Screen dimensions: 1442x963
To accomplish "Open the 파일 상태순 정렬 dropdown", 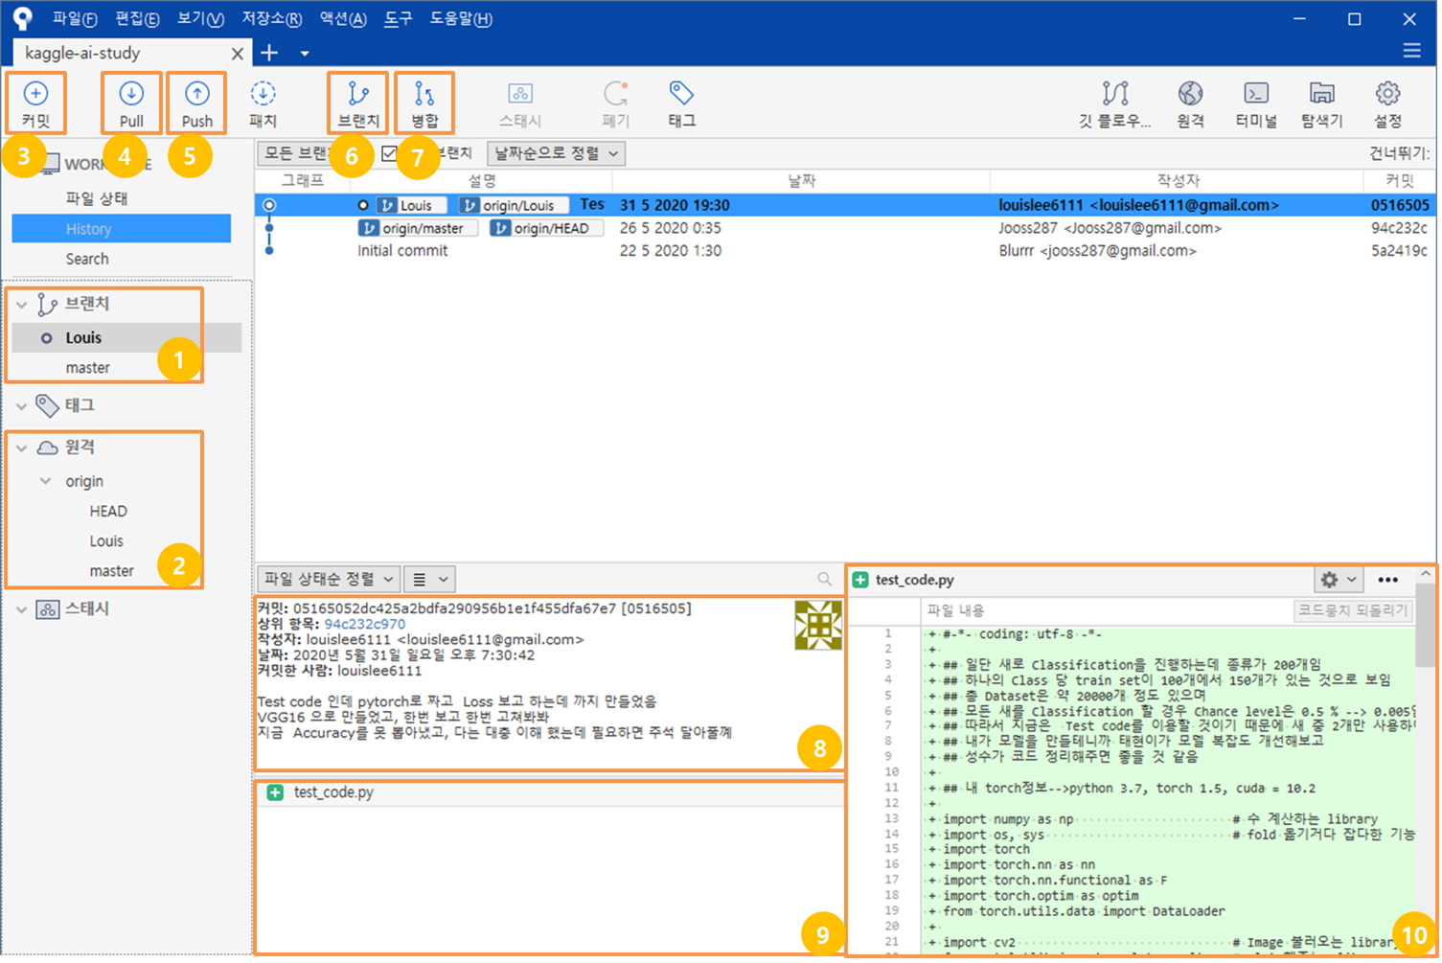I will coord(328,578).
